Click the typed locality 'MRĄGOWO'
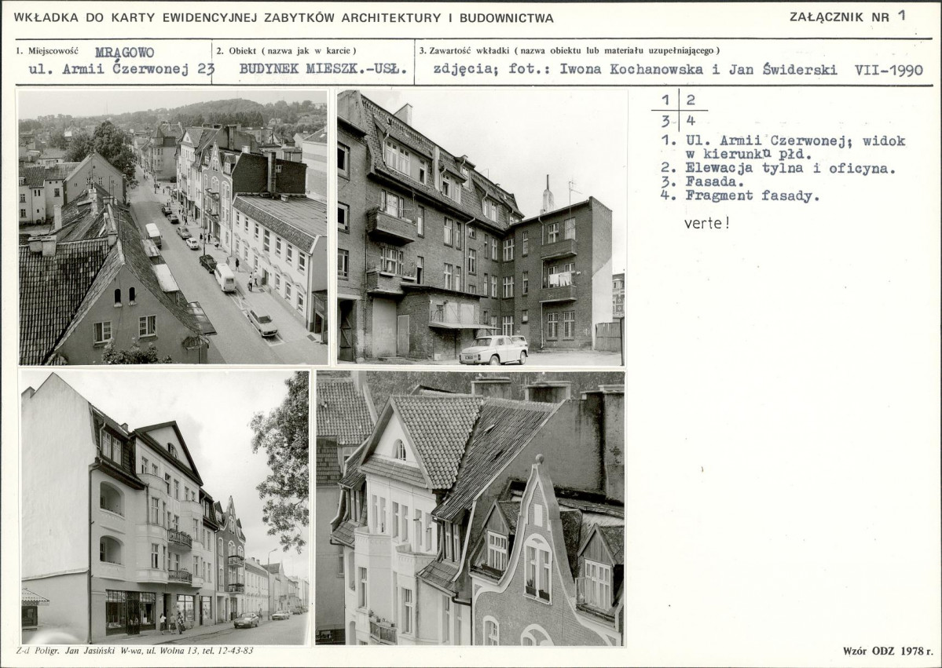Screen dimensions: 942x668 pos(124,53)
